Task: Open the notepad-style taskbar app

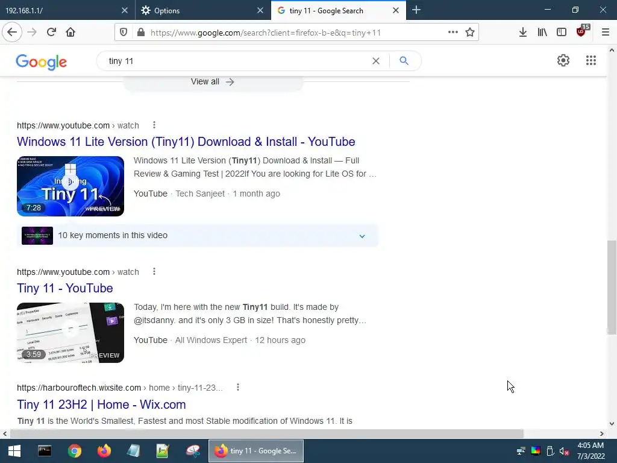Action: (x=133, y=451)
